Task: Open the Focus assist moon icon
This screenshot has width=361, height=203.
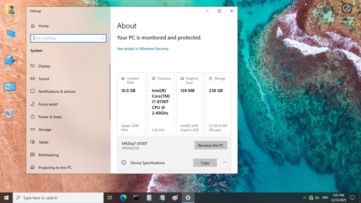Action: (x=33, y=104)
